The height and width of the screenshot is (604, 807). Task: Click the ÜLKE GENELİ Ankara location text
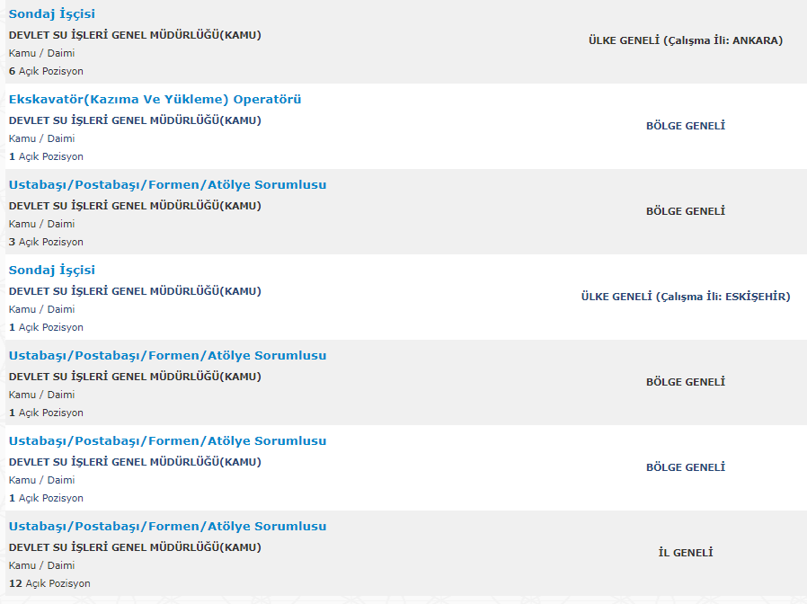click(685, 40)
